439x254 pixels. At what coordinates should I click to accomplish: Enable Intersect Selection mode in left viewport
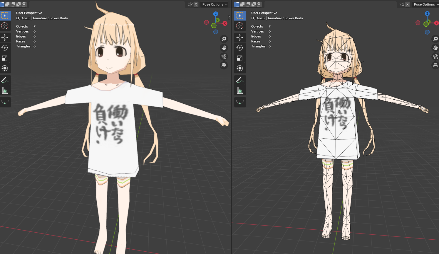(24, 4)
